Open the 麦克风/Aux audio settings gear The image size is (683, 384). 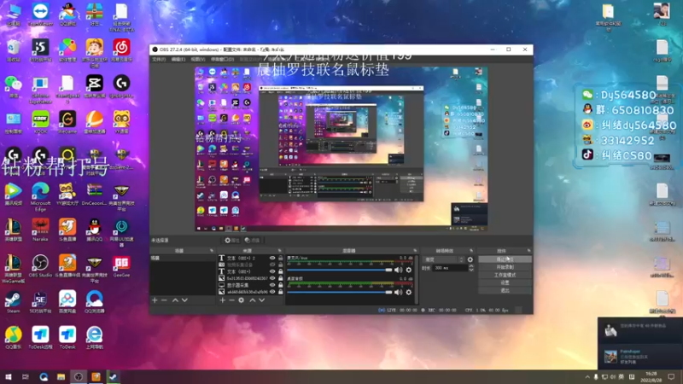409,270
